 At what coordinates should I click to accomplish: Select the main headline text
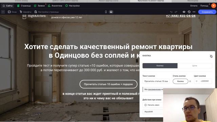coord(108,51)
